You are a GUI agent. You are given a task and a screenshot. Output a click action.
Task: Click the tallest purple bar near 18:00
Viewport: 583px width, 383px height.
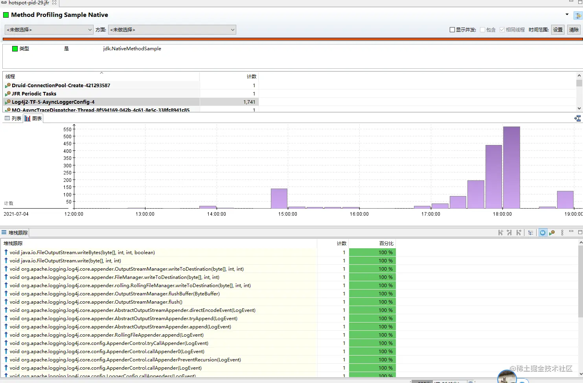click(511, 167)
